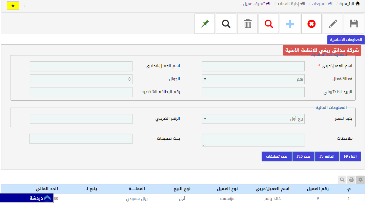Select the المعلومات الأساسية tab
366x203 pixels.
pyautogui.click(x=346, y=40)
